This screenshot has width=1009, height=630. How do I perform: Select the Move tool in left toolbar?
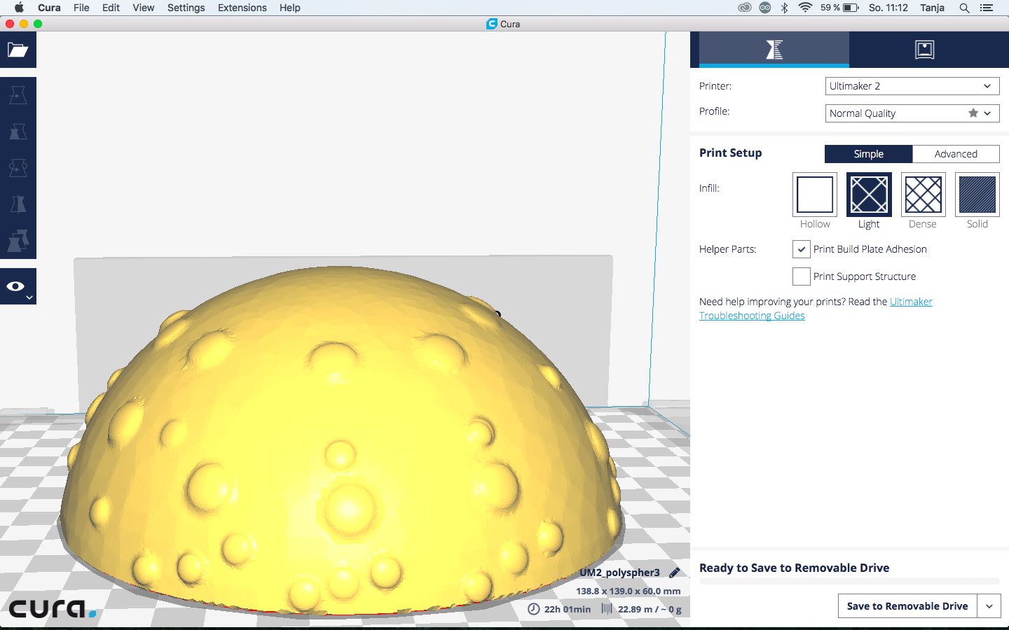[x=18, y=95]
